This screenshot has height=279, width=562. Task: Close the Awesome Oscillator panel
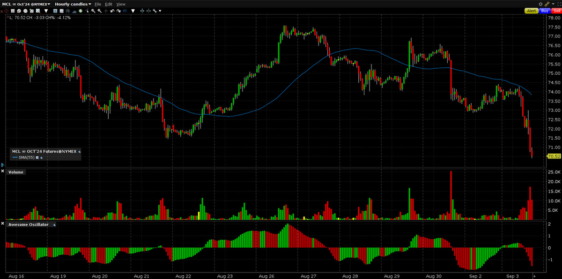(x=2, y=224)
